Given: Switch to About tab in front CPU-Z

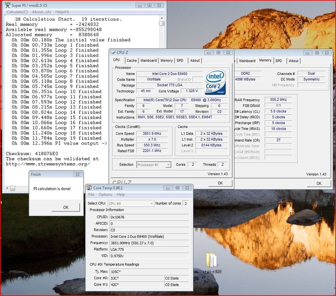Looking at the screenshot, I should (x=195, y=61).
